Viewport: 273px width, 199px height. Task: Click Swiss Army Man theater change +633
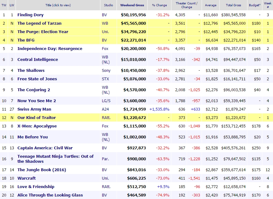tap(195, 109)
